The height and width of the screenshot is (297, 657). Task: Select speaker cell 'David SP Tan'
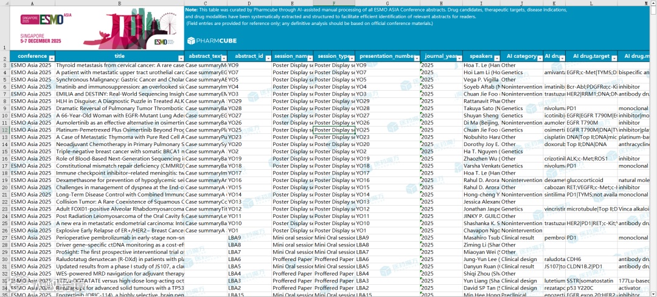pos(481,288)
